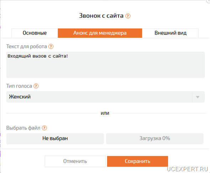Click the Выбрать файл label

[23, 128]
